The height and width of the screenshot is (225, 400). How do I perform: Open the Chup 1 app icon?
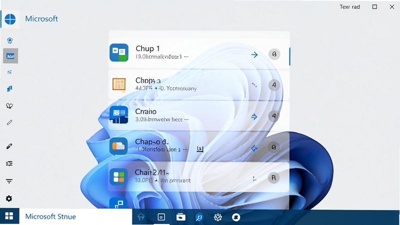[x=119, y=52]
